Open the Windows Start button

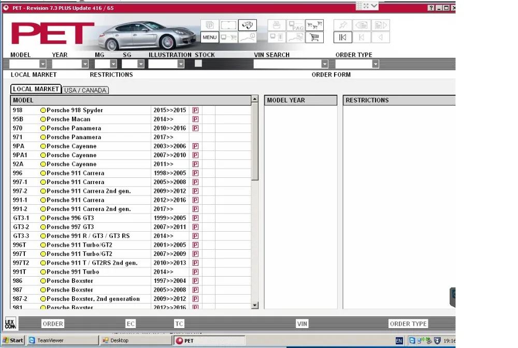tap(13, 340)
